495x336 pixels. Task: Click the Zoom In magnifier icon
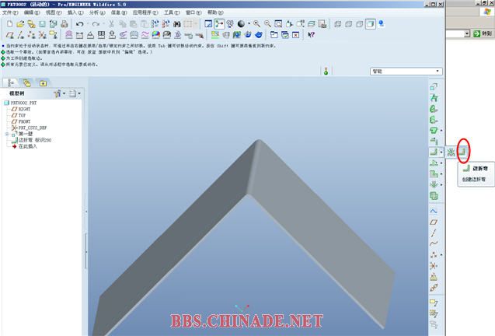coord(257,24)
